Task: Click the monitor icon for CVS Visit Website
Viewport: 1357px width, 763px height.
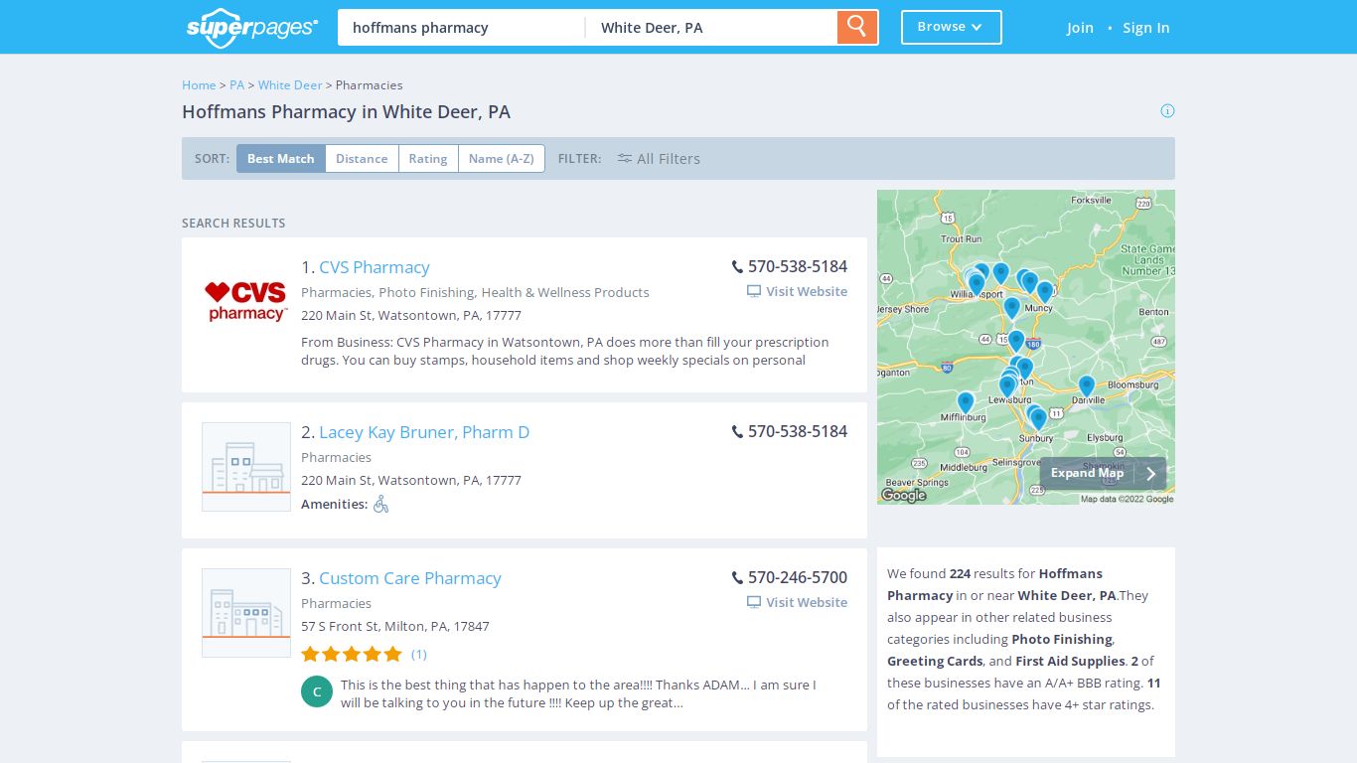Action: coord(754,292)
